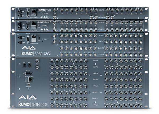Screen dimensions: 159x114
Task: Select input 1 BNC connector on KUMO 1604
Action: (x=62, y=10)
